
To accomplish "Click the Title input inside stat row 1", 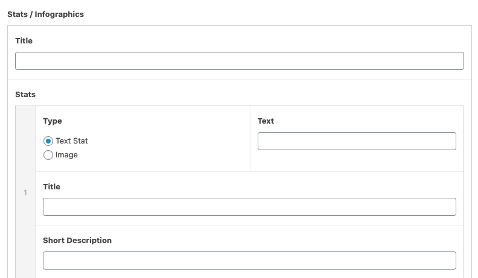I will pyautogui.click(x=249, y=207).
